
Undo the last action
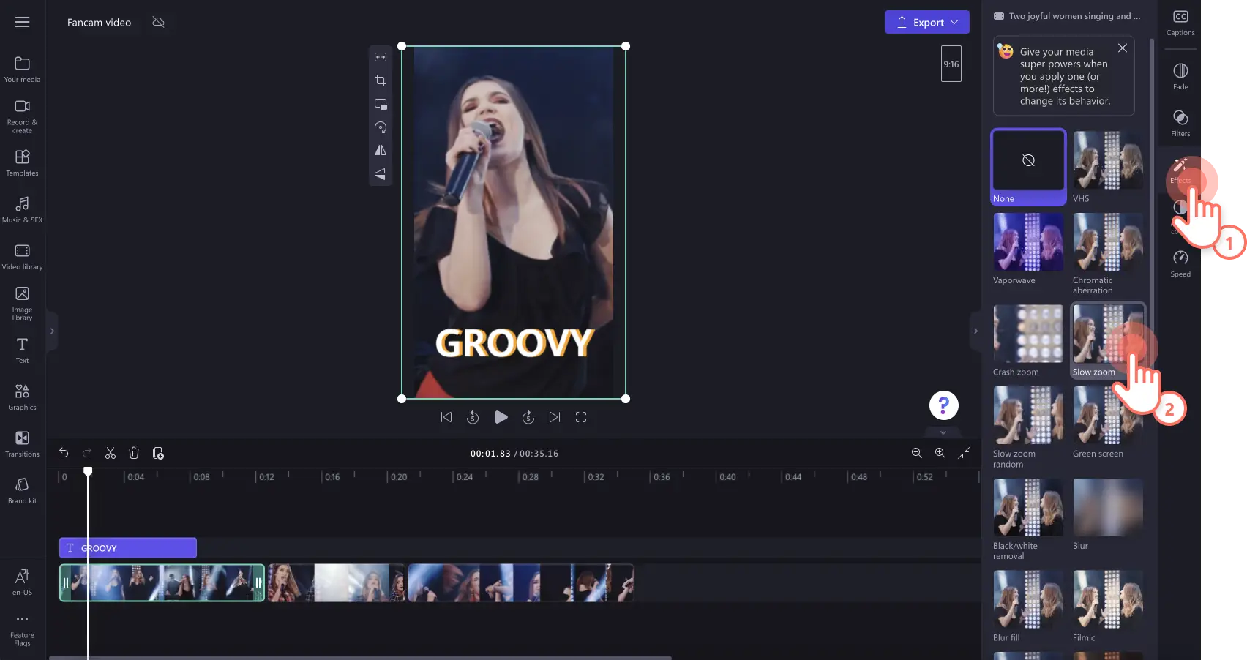[x=64, y=453]
